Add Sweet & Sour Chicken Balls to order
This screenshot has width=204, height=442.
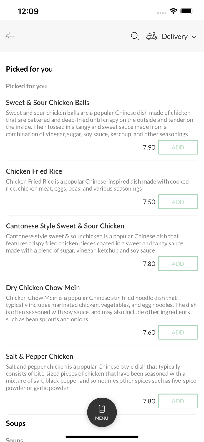(178, 147)
